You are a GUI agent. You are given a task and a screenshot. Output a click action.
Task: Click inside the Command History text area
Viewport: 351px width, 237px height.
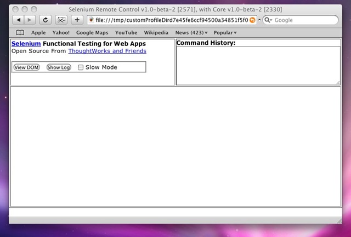[x=258, y=66]
